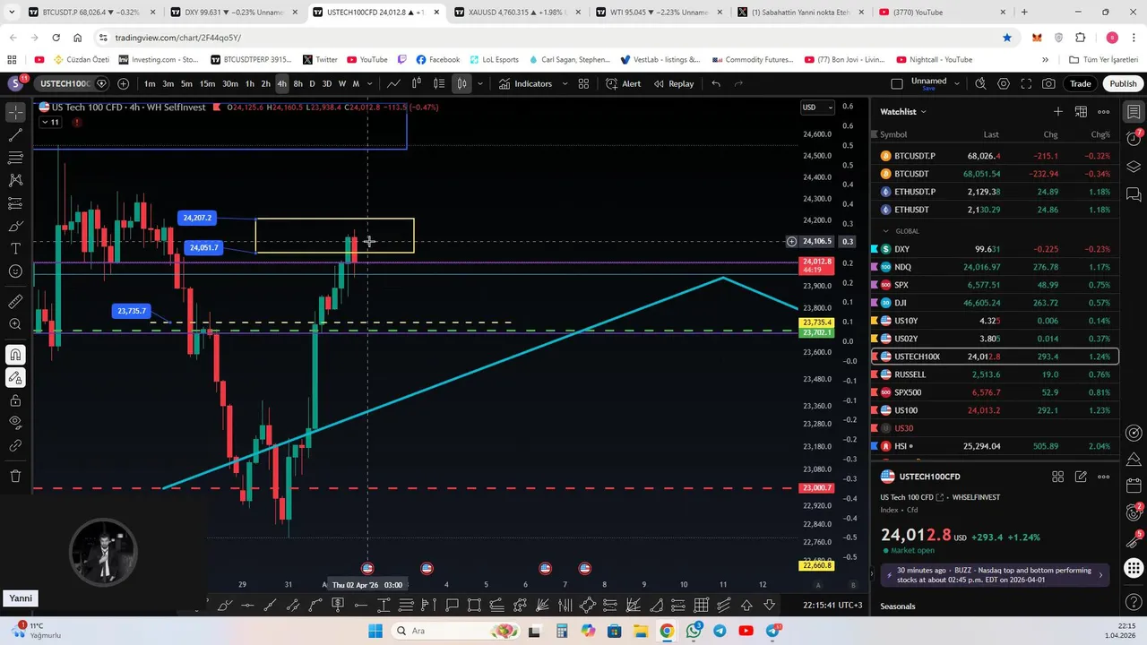Image resolution: width=1147 pixels, height=645 pixels.
Task: Take a chart snapshot camera icon
Action: point(1048,83)
